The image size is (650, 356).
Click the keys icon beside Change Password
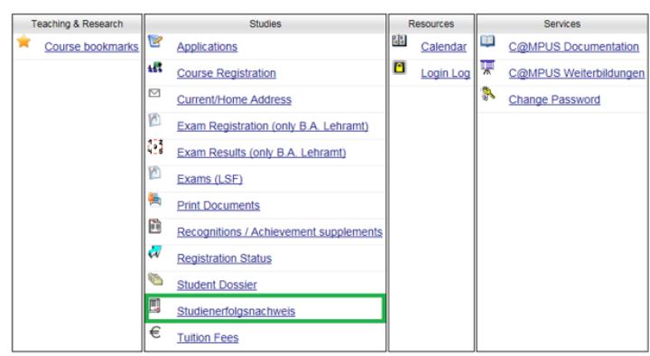click(487, 94)
